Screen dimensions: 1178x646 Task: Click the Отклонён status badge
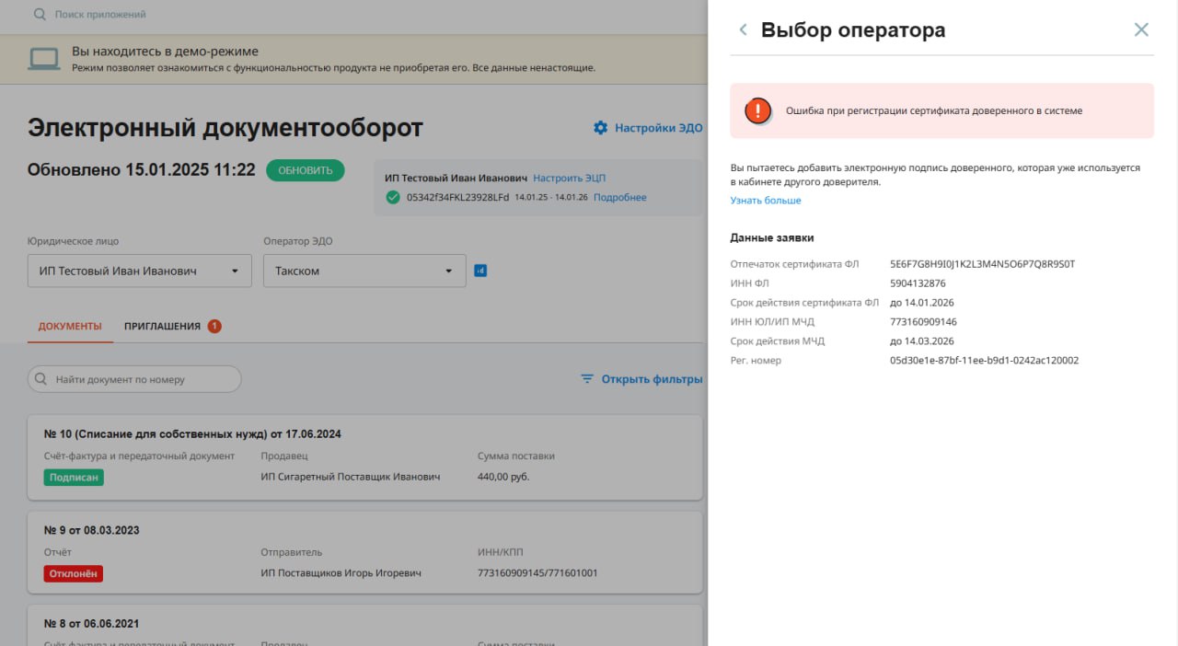click(73, 573)
